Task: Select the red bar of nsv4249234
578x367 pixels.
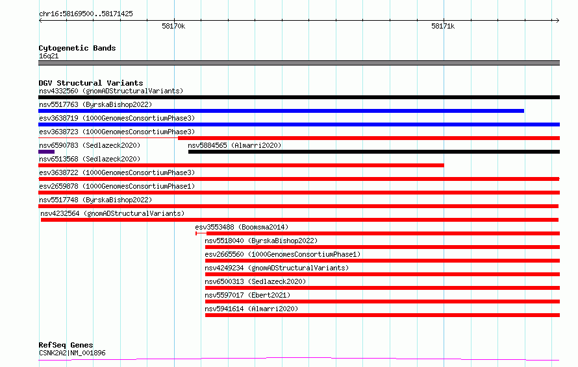Action: tap(383, 274)
